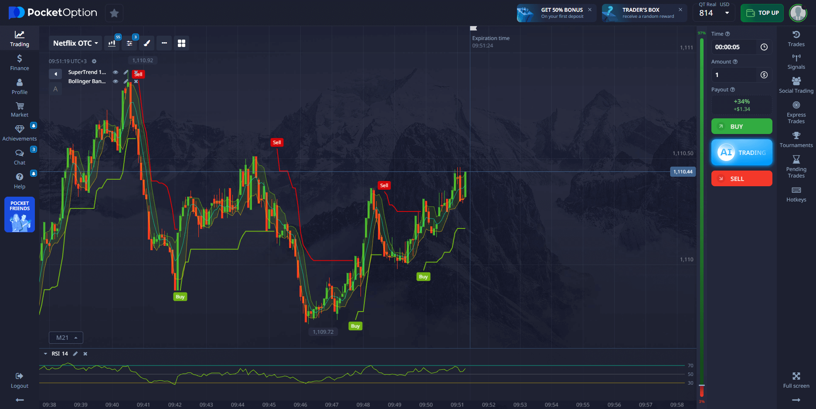Open Tournaments in the right sidebar
Screen dimensions: 816x409
[796, 140]
